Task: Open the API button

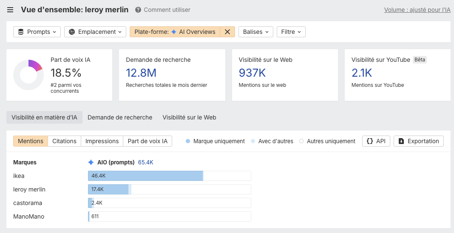Action: point(376,141)
